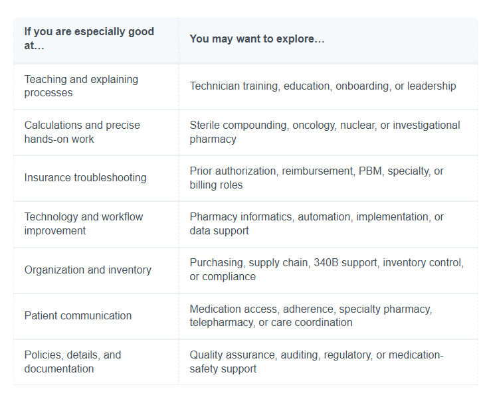Screen dimensions: 483x403
Task: Click 'Quality assurance, auditing, regulatory' cell
Action: coord(328,362)
